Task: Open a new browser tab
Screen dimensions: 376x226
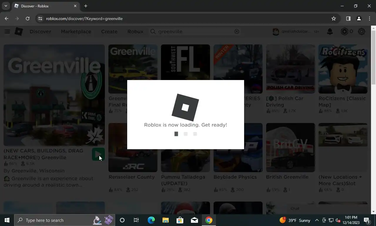Action: click(86, 6)
